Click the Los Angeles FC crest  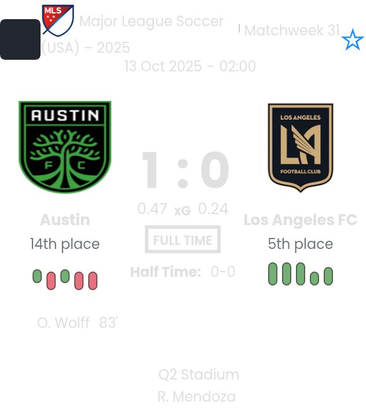pos(301,147)
